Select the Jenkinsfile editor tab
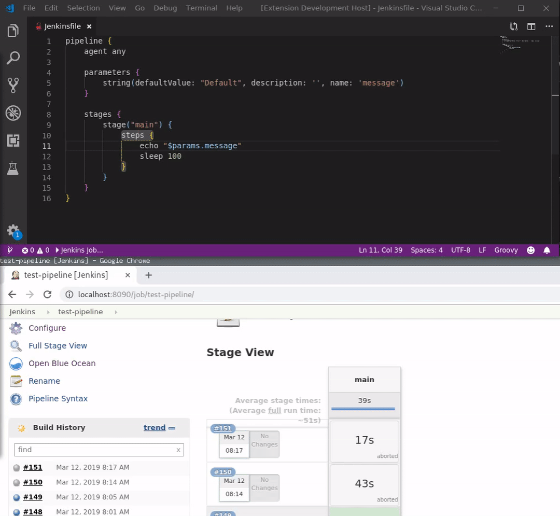 pyautogui.click(x=63, y=26)
